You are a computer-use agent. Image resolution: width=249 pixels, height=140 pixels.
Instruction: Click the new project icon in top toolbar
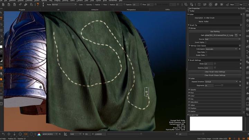3,5
